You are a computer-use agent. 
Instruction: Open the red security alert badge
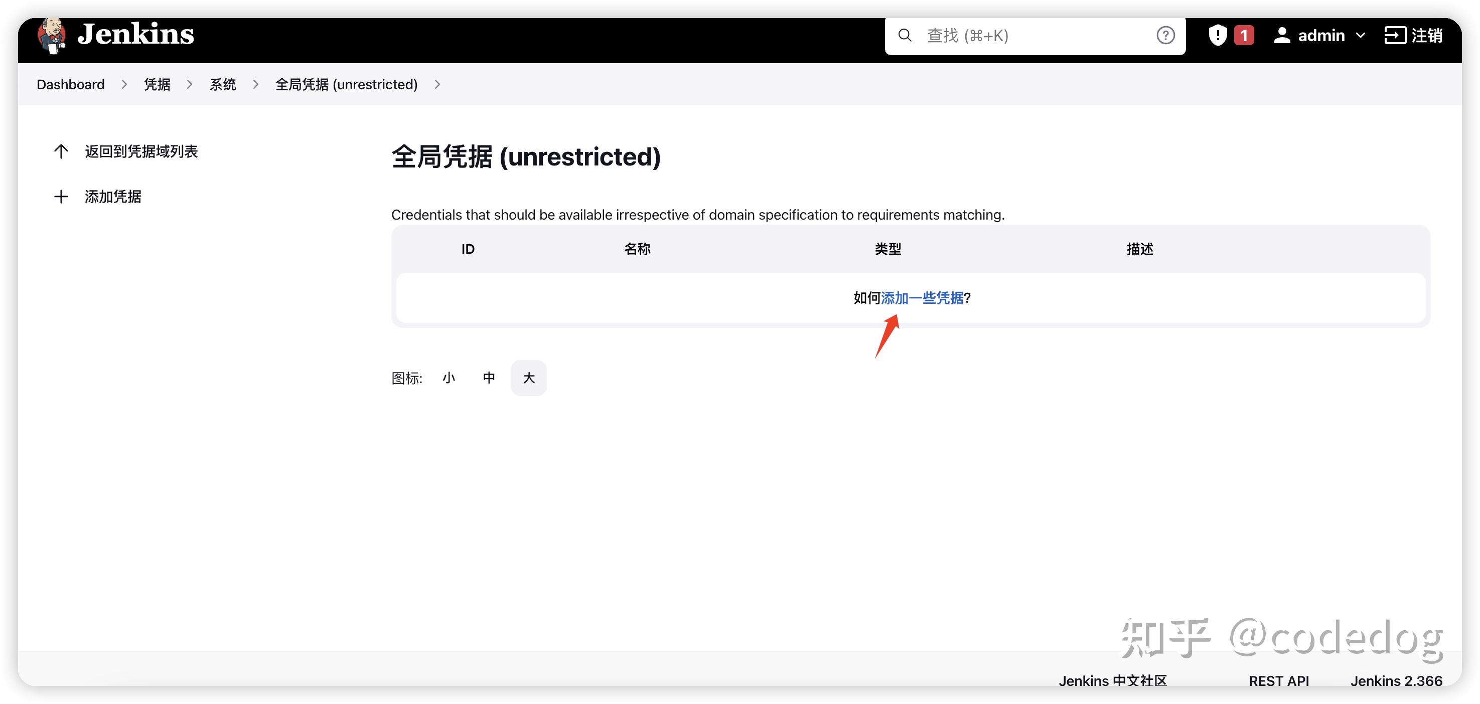[x=1244, y=36]
